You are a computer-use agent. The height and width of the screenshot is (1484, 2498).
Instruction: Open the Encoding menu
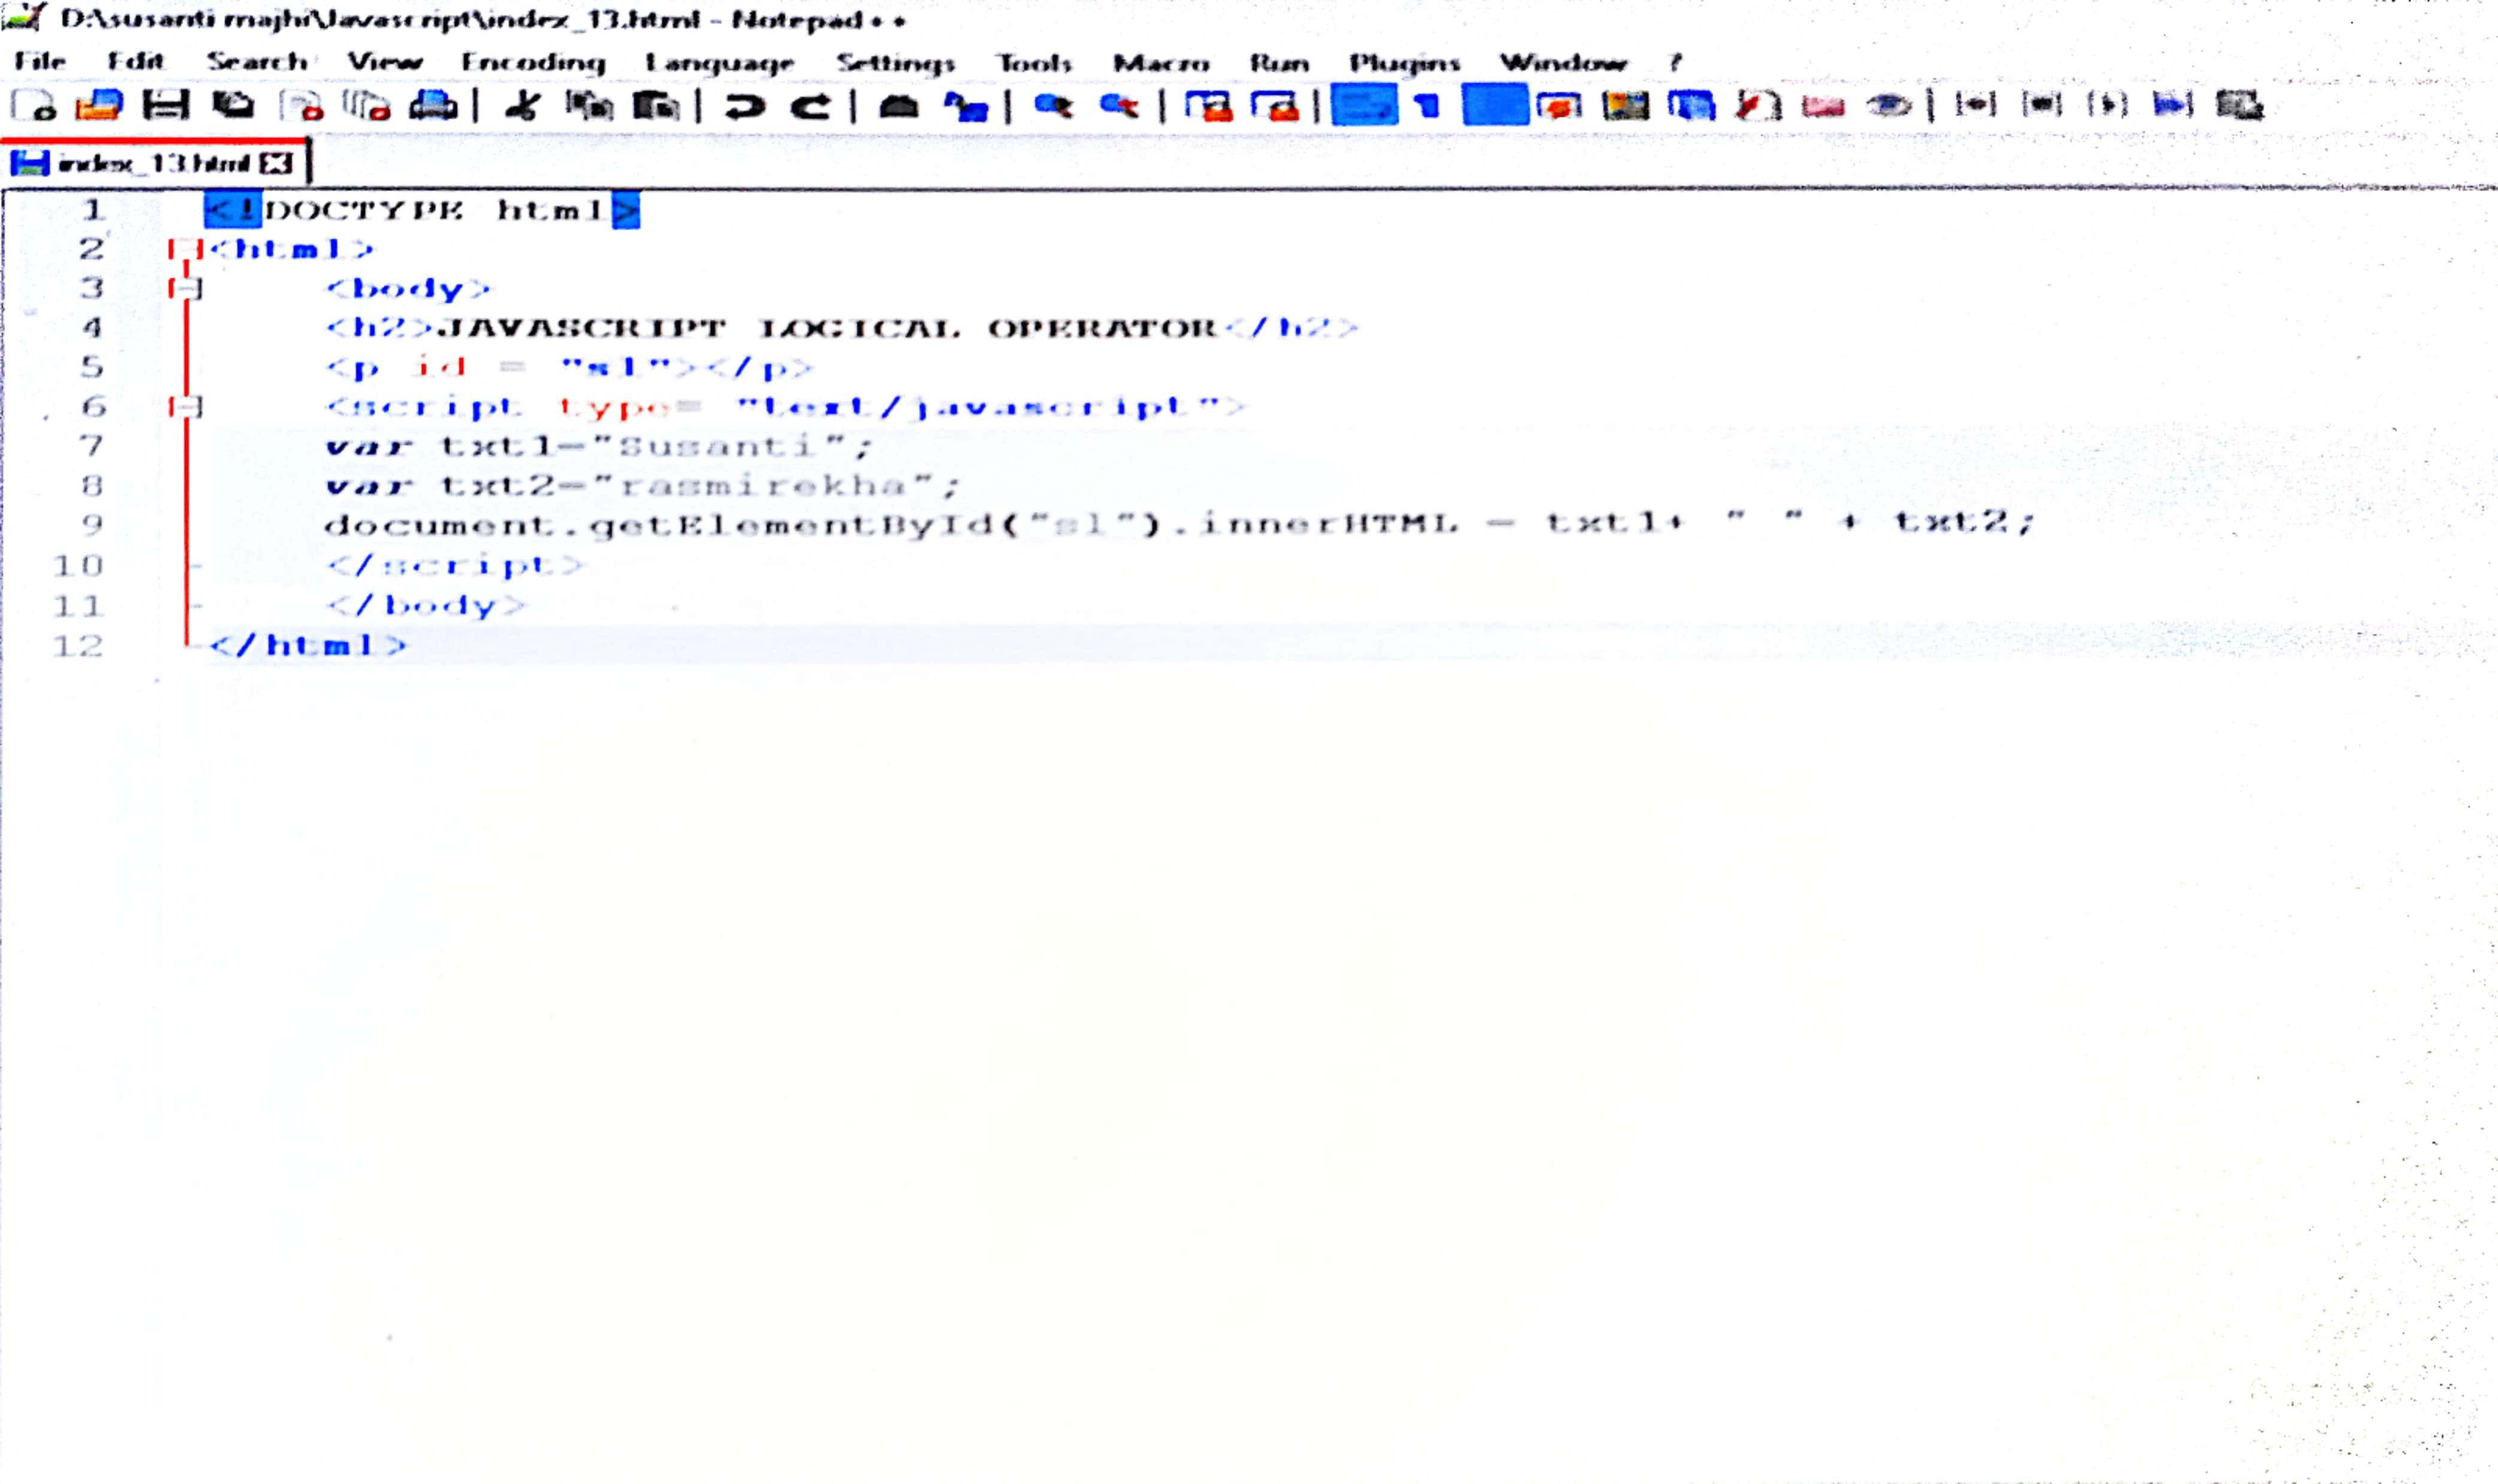point(533,62)
